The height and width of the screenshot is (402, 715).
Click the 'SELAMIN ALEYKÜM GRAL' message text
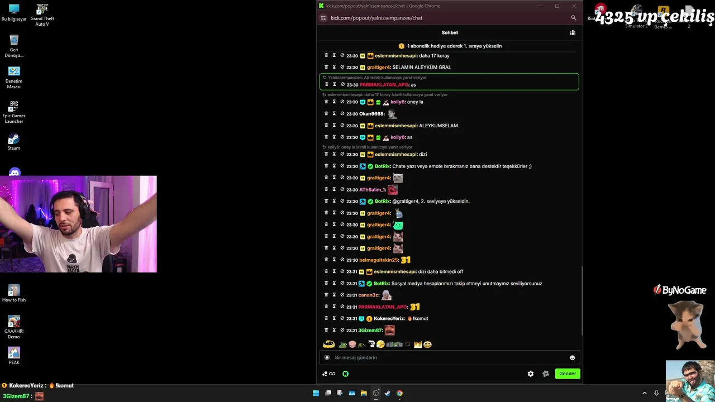click(422, 67)
